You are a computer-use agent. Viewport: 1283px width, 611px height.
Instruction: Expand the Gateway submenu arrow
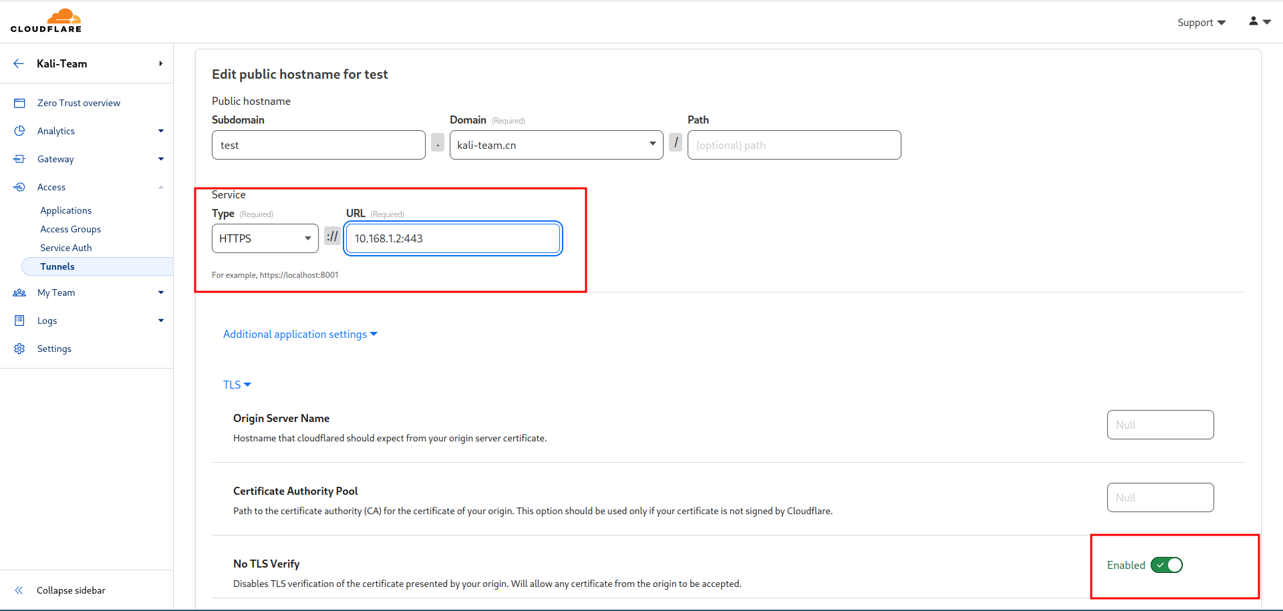(x=161, y=159)
